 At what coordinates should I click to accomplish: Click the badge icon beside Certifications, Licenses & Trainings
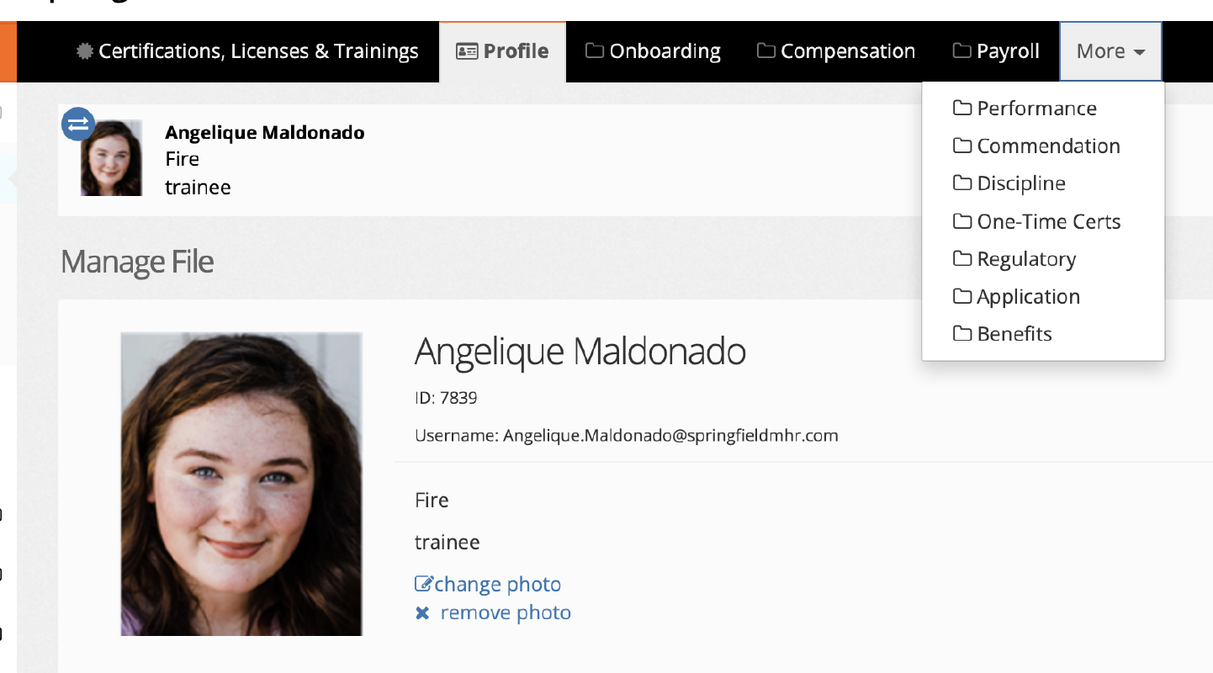point(84,51)
